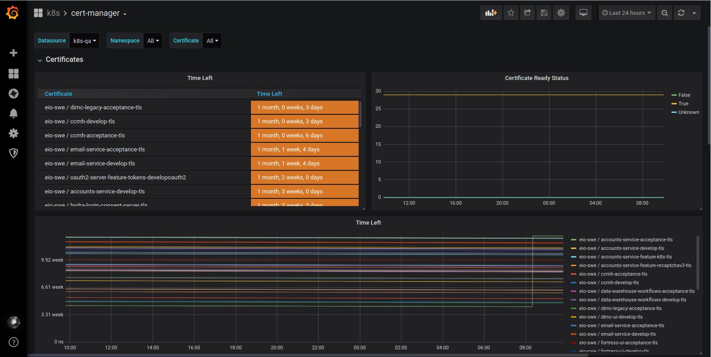Click the Grafana logo home icon
Screen dimensions: 711x357
(13, 13)
